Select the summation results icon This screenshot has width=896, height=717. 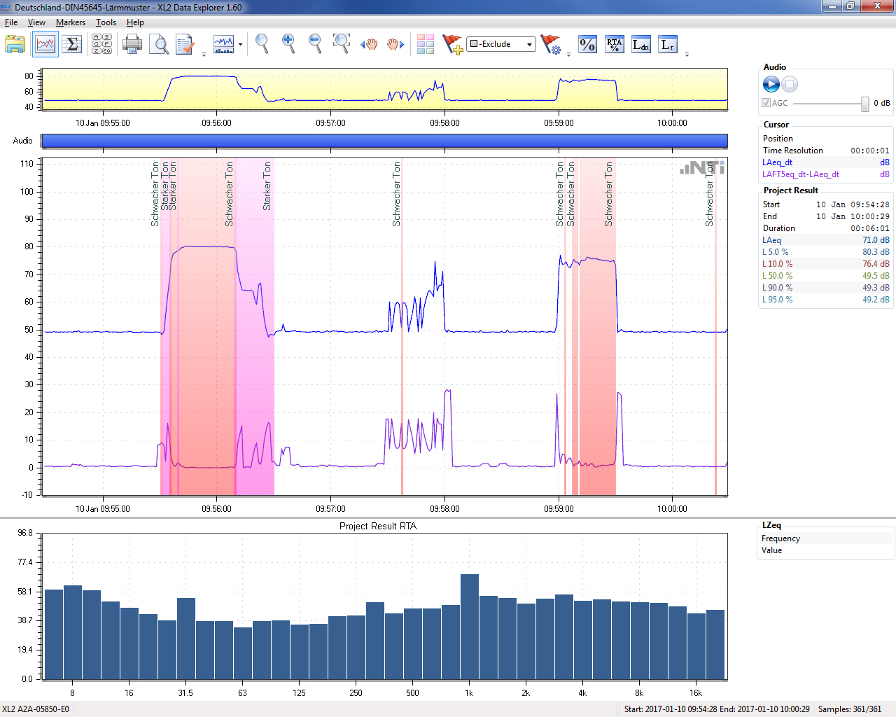pos(72,45)
